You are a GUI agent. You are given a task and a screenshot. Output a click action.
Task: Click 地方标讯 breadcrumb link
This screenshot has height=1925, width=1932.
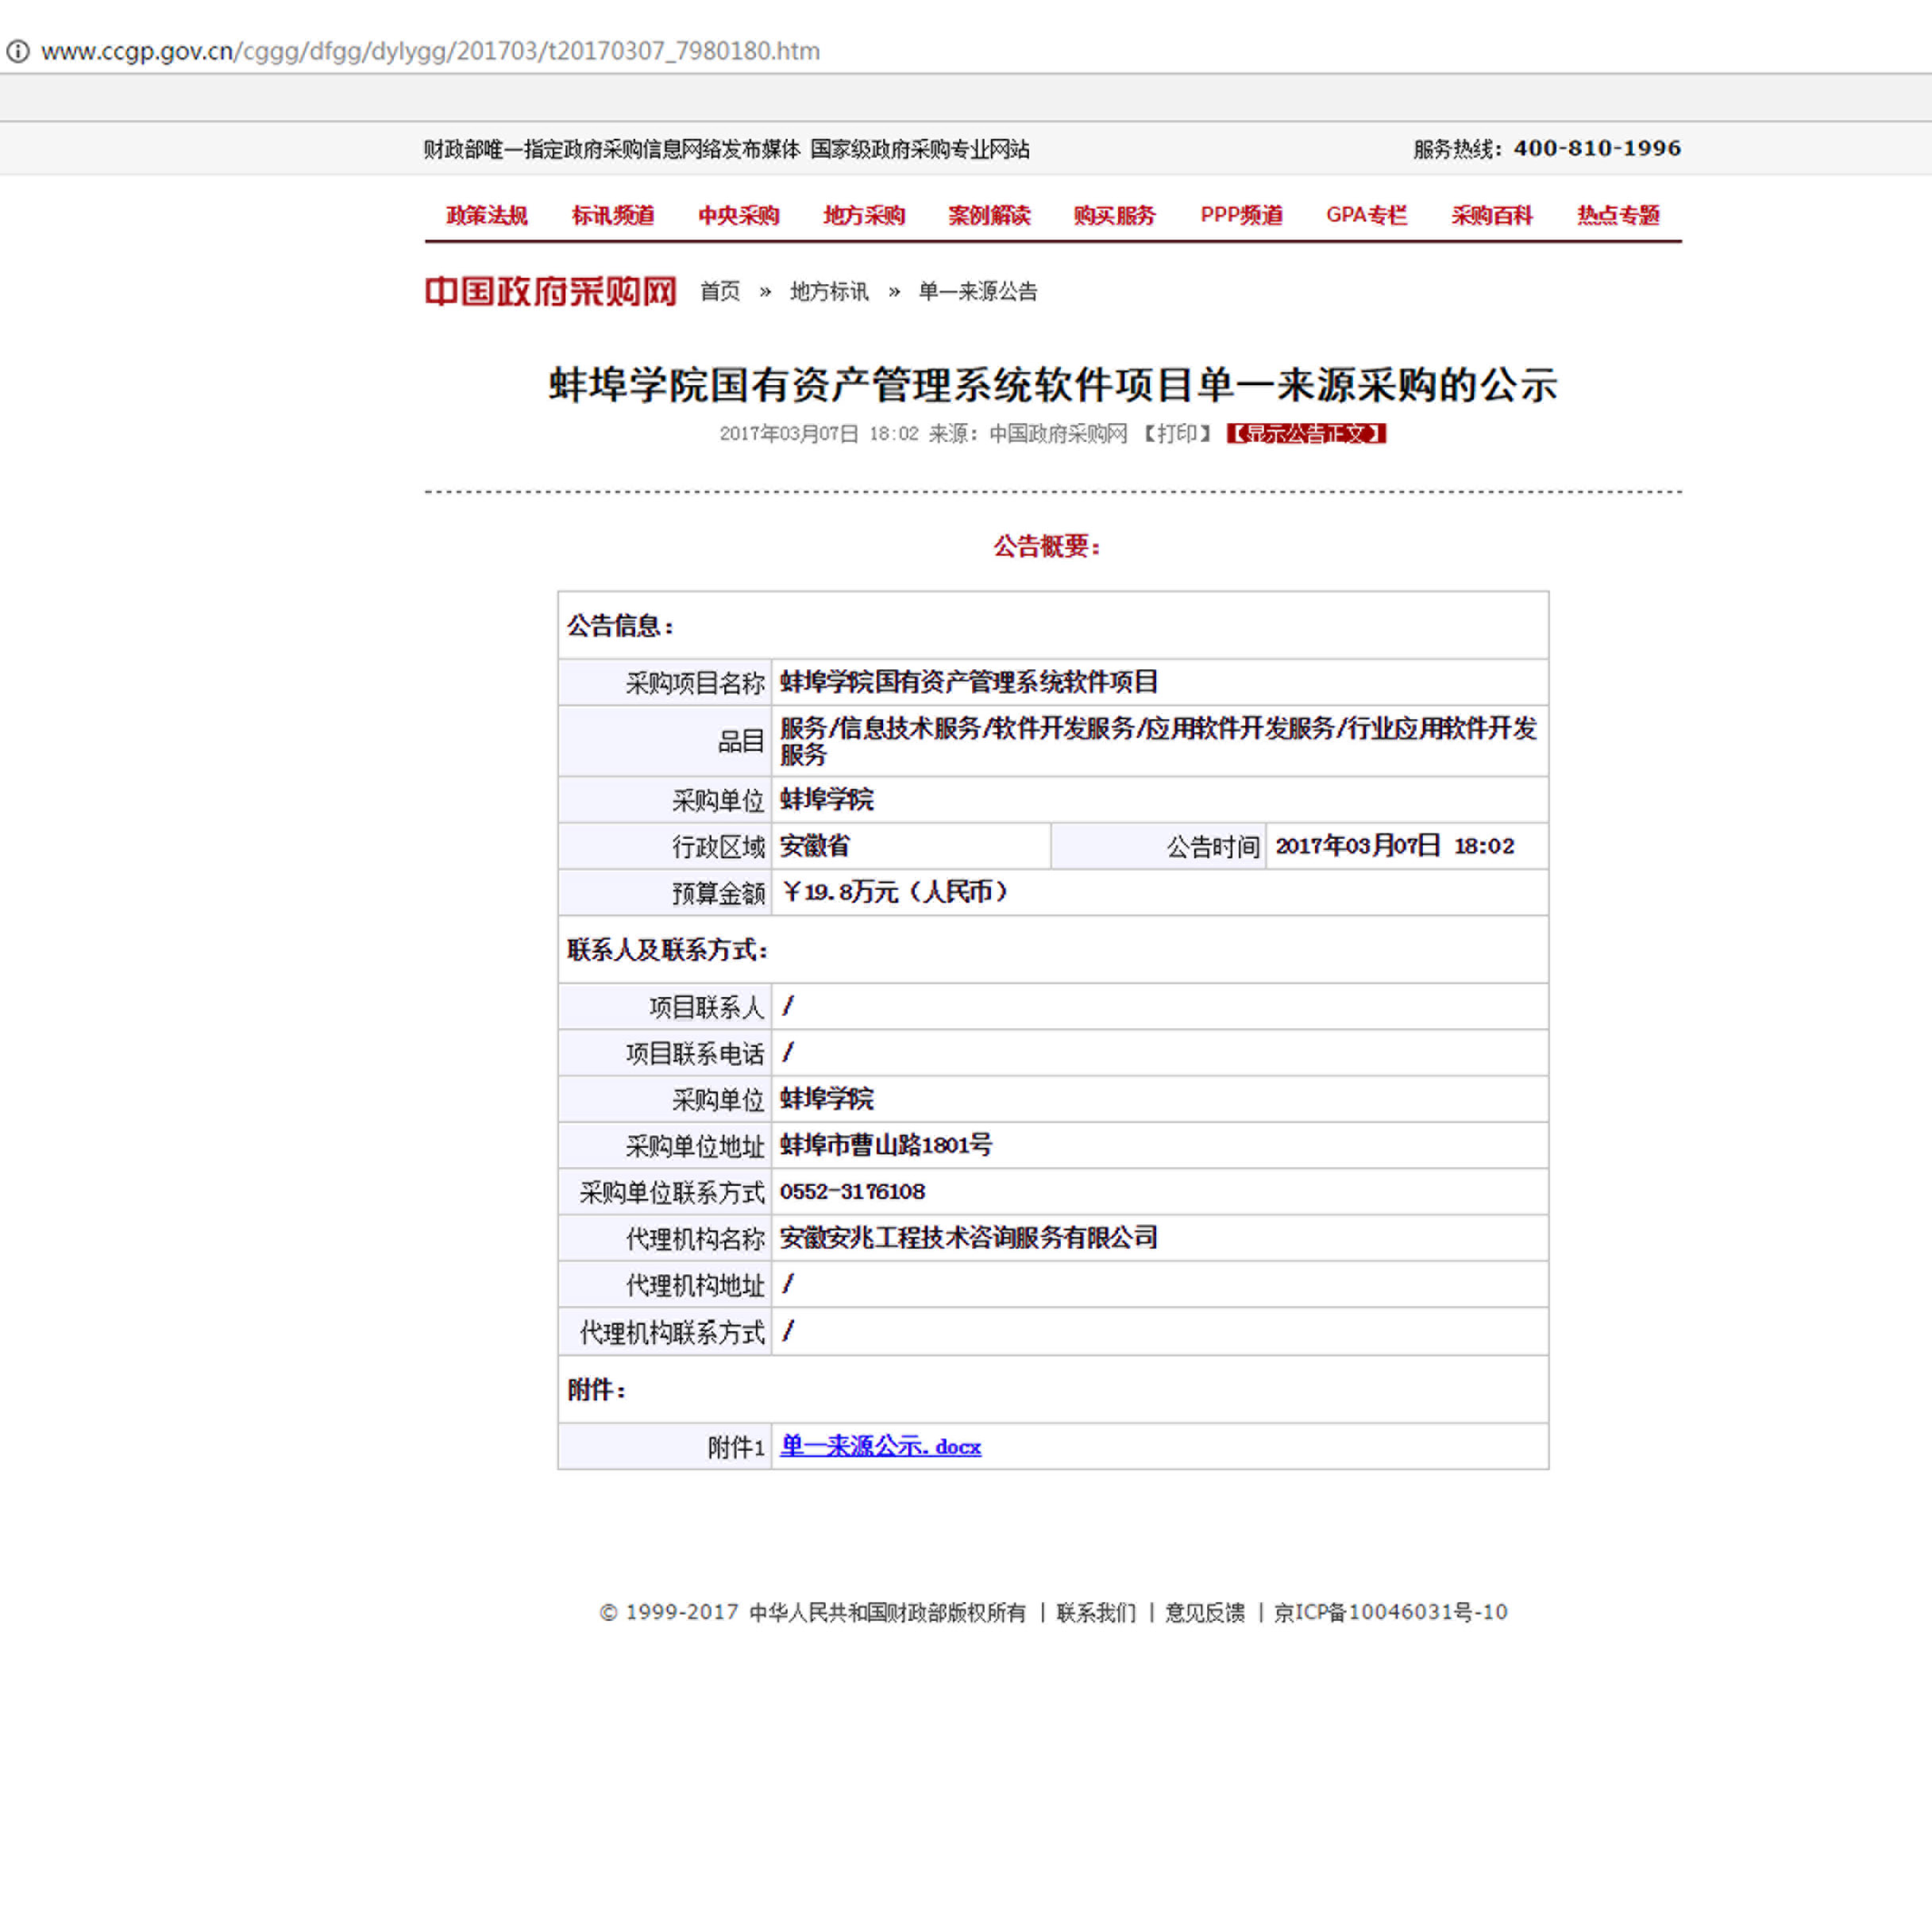tap(829, 291)
